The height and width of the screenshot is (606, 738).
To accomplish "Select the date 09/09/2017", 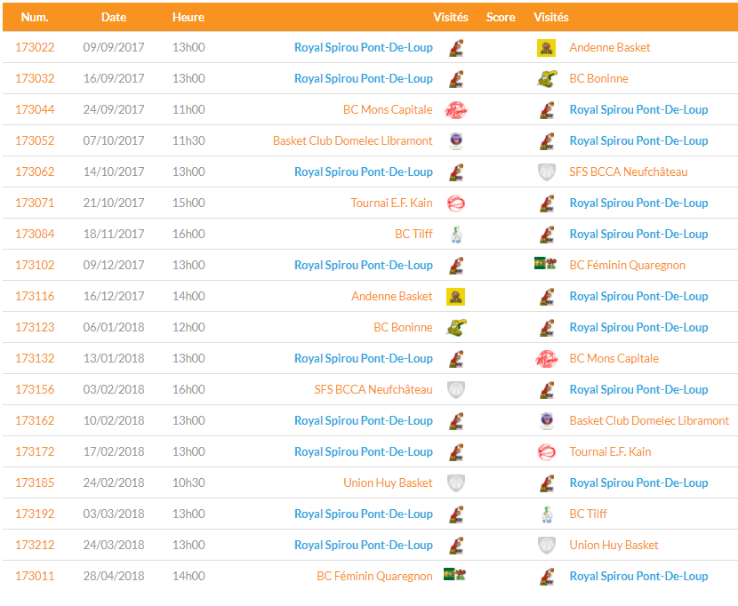I will [x=114, y=47].
